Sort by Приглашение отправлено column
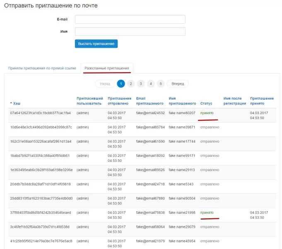The width and height of the screenshot is (282, 249). [119, 101]
